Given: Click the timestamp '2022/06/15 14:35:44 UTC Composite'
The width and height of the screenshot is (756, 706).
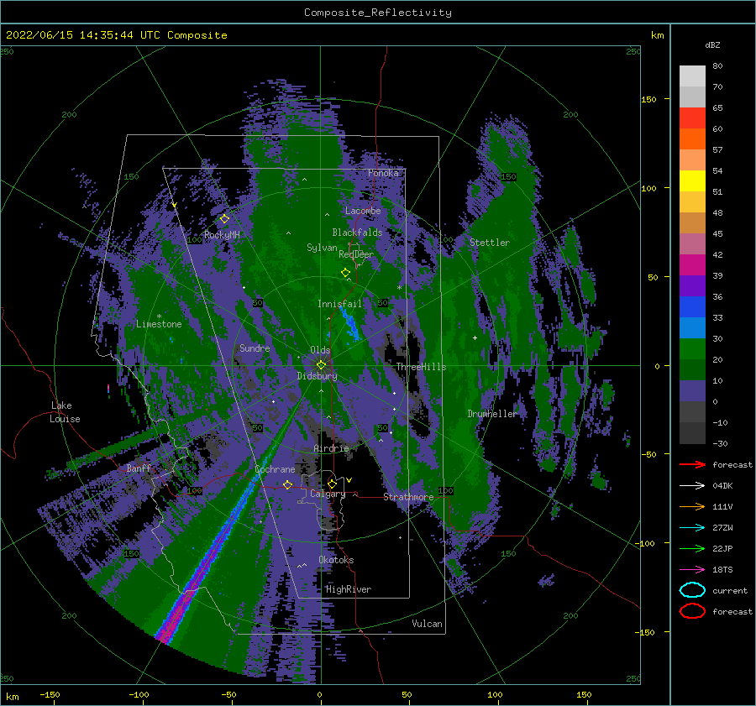Looking at the screenshot, I should coord(116,35).
